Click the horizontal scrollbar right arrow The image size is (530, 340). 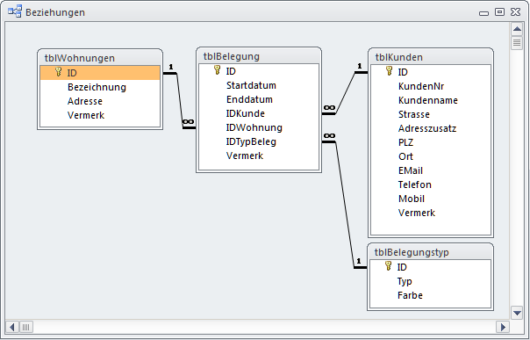pyautogui.click(x=503, y=327)
